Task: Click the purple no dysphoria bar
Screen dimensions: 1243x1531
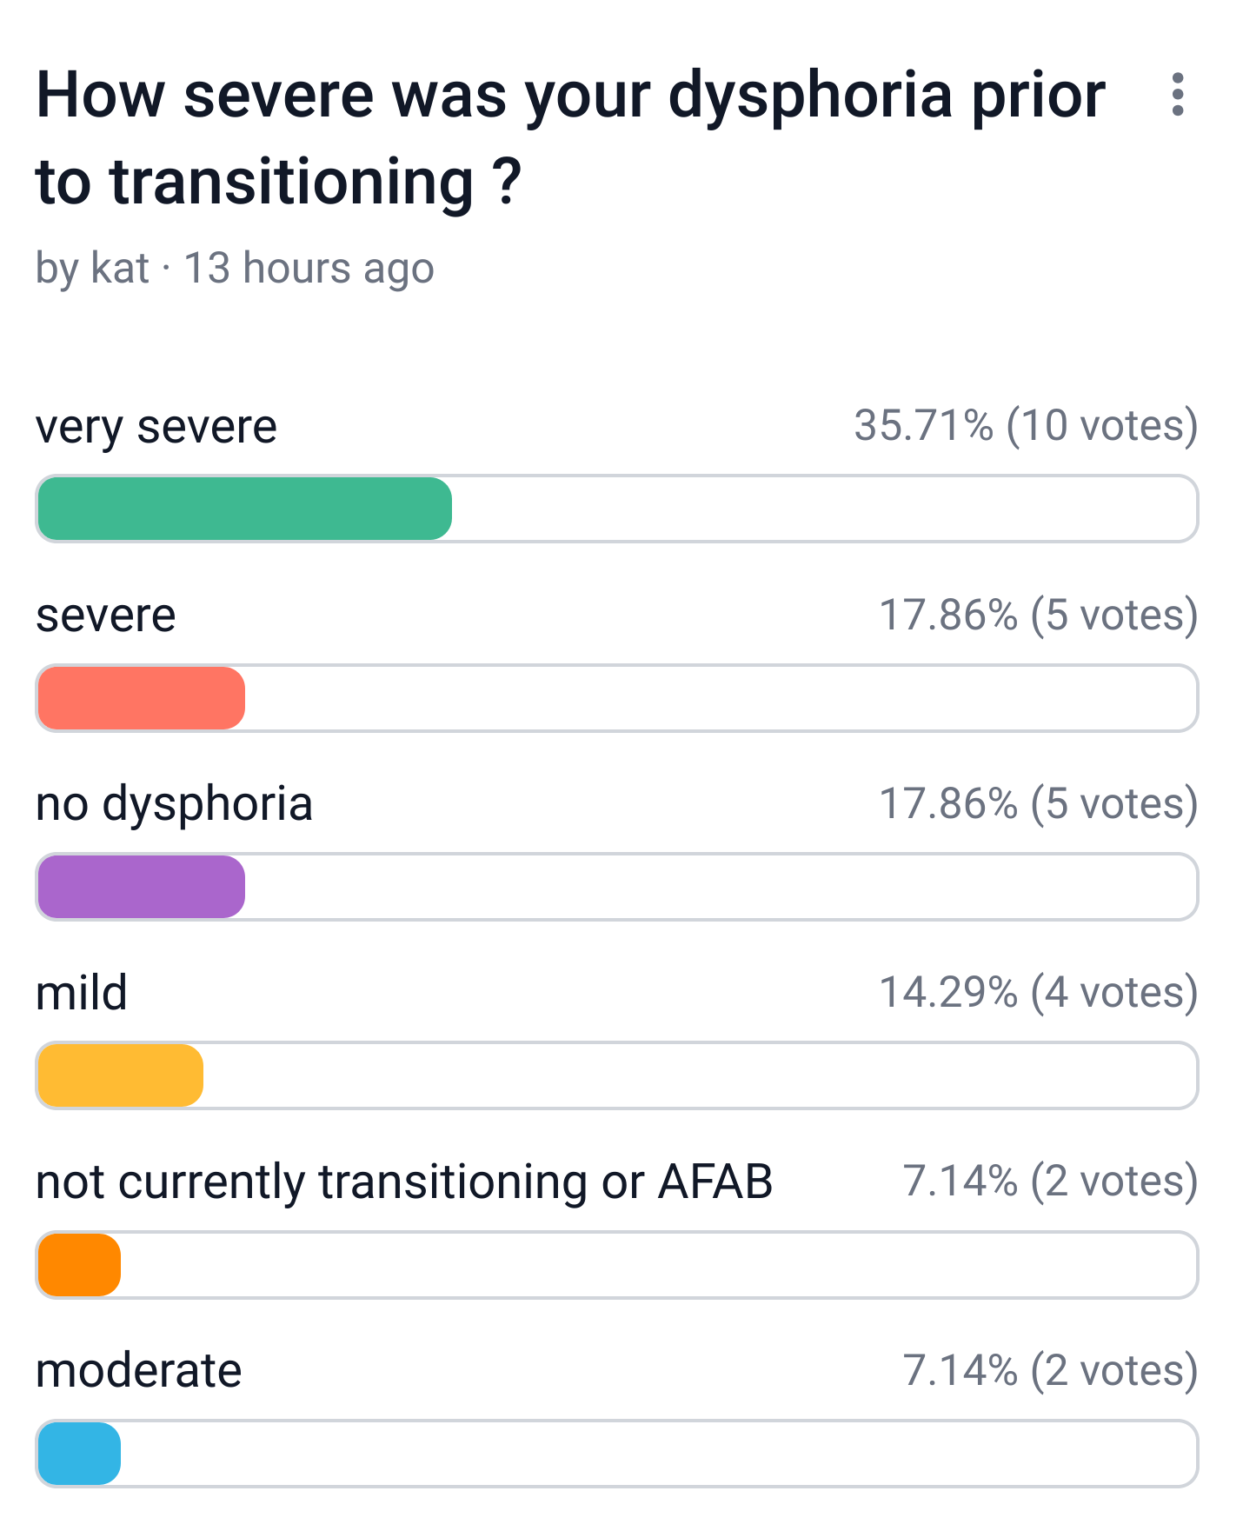Action: [142, 887]
